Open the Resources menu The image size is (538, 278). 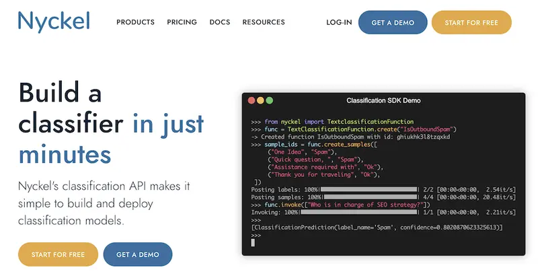(264, 22)
